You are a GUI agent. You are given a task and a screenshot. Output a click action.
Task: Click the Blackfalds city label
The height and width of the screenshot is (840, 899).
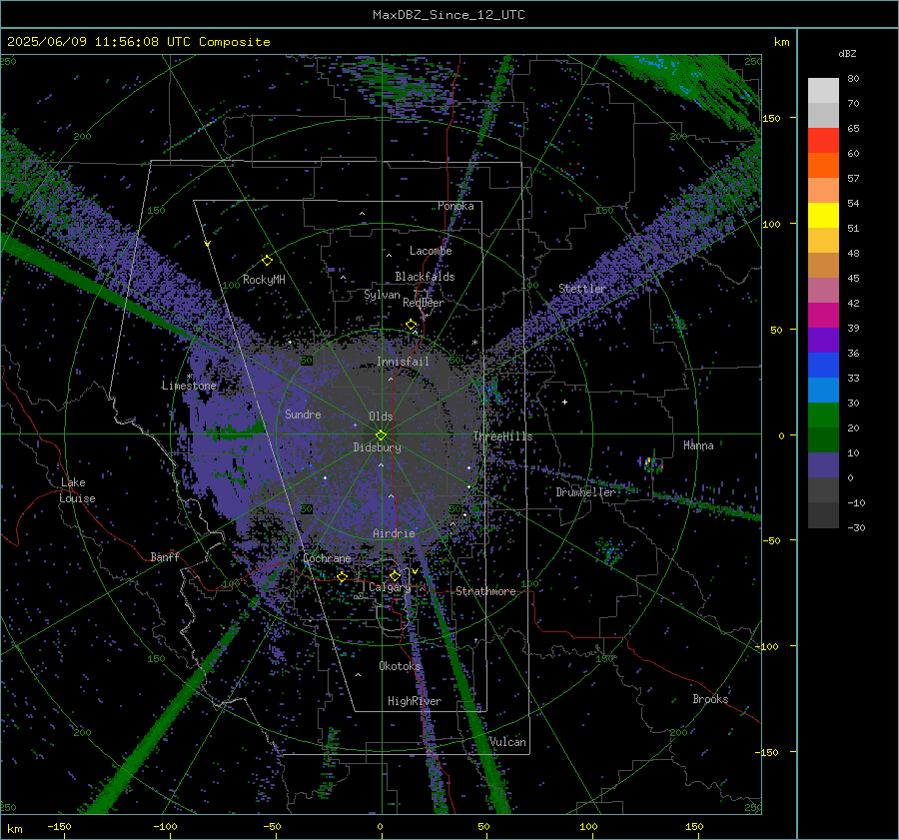coord(425,277)
